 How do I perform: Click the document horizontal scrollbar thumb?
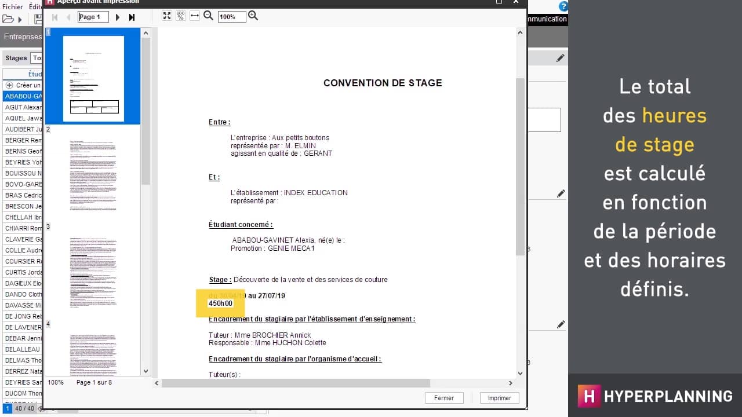[296, 383]
